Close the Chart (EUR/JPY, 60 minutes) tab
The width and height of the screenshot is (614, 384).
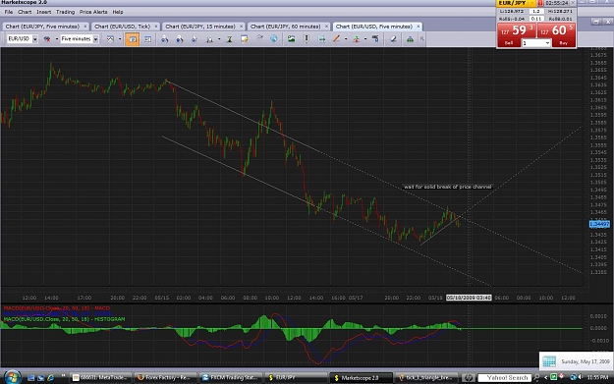coord(326,27)
